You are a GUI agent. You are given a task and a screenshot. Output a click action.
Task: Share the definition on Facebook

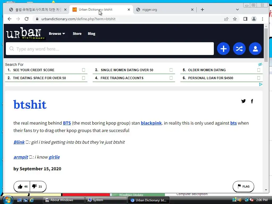coord(252,101)
